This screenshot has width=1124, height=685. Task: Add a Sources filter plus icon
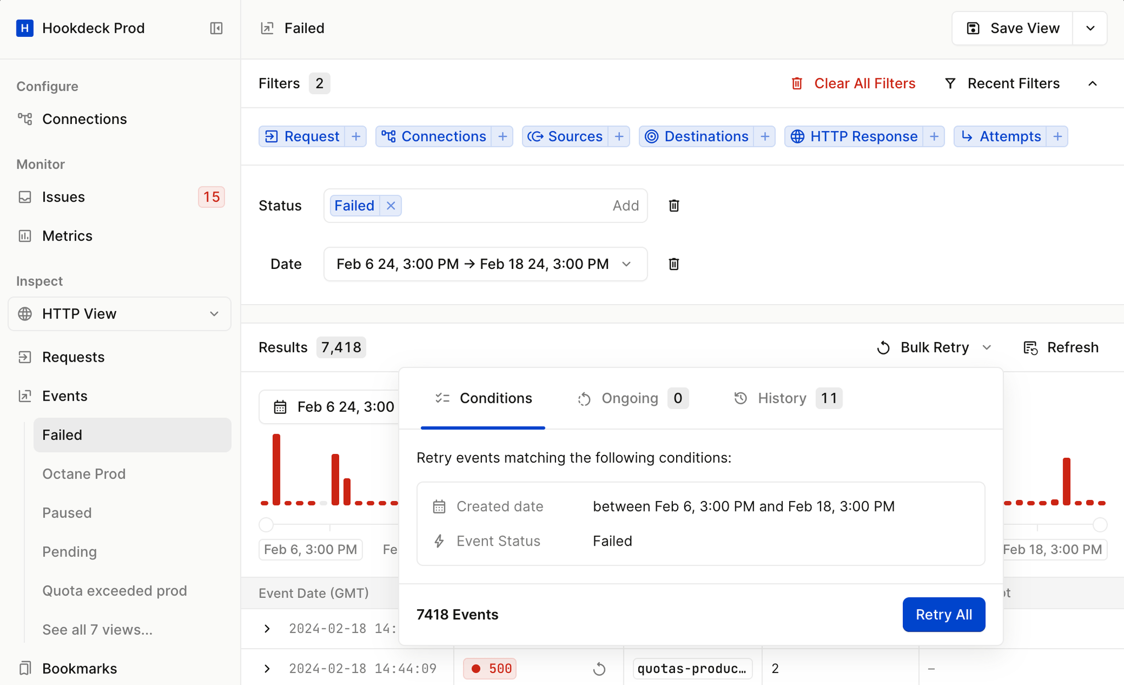(619, 136)
